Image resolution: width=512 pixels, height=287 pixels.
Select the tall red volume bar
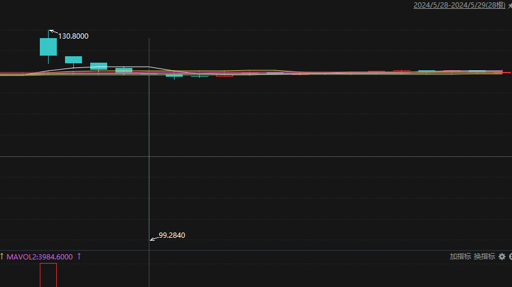tap(48, 275)
